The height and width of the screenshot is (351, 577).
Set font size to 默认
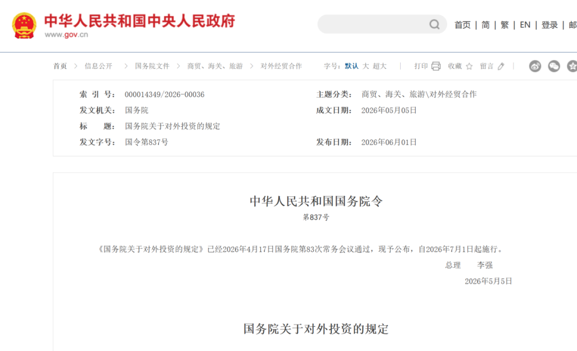[x=352, y=66]
